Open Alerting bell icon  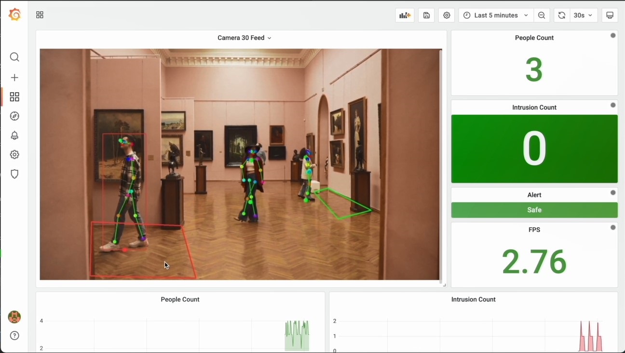point(14,136)
